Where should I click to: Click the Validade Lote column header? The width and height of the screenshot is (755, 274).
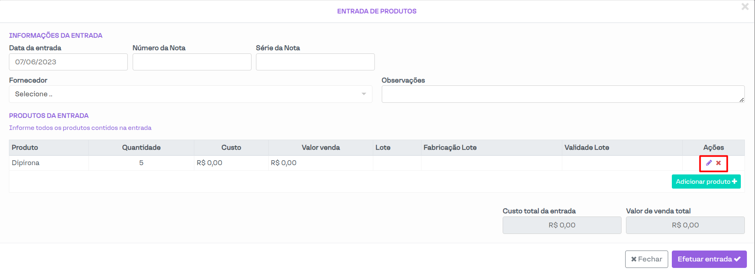pyautogui.click(x=587, y=147)
